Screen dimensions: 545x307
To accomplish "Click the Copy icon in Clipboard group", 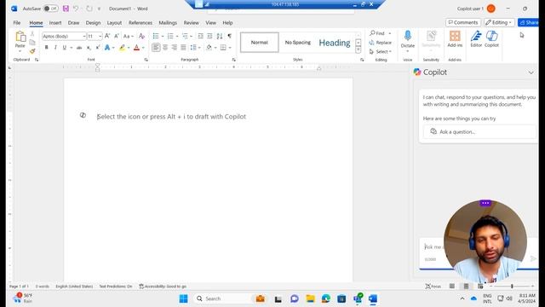I will click(32, 43).
